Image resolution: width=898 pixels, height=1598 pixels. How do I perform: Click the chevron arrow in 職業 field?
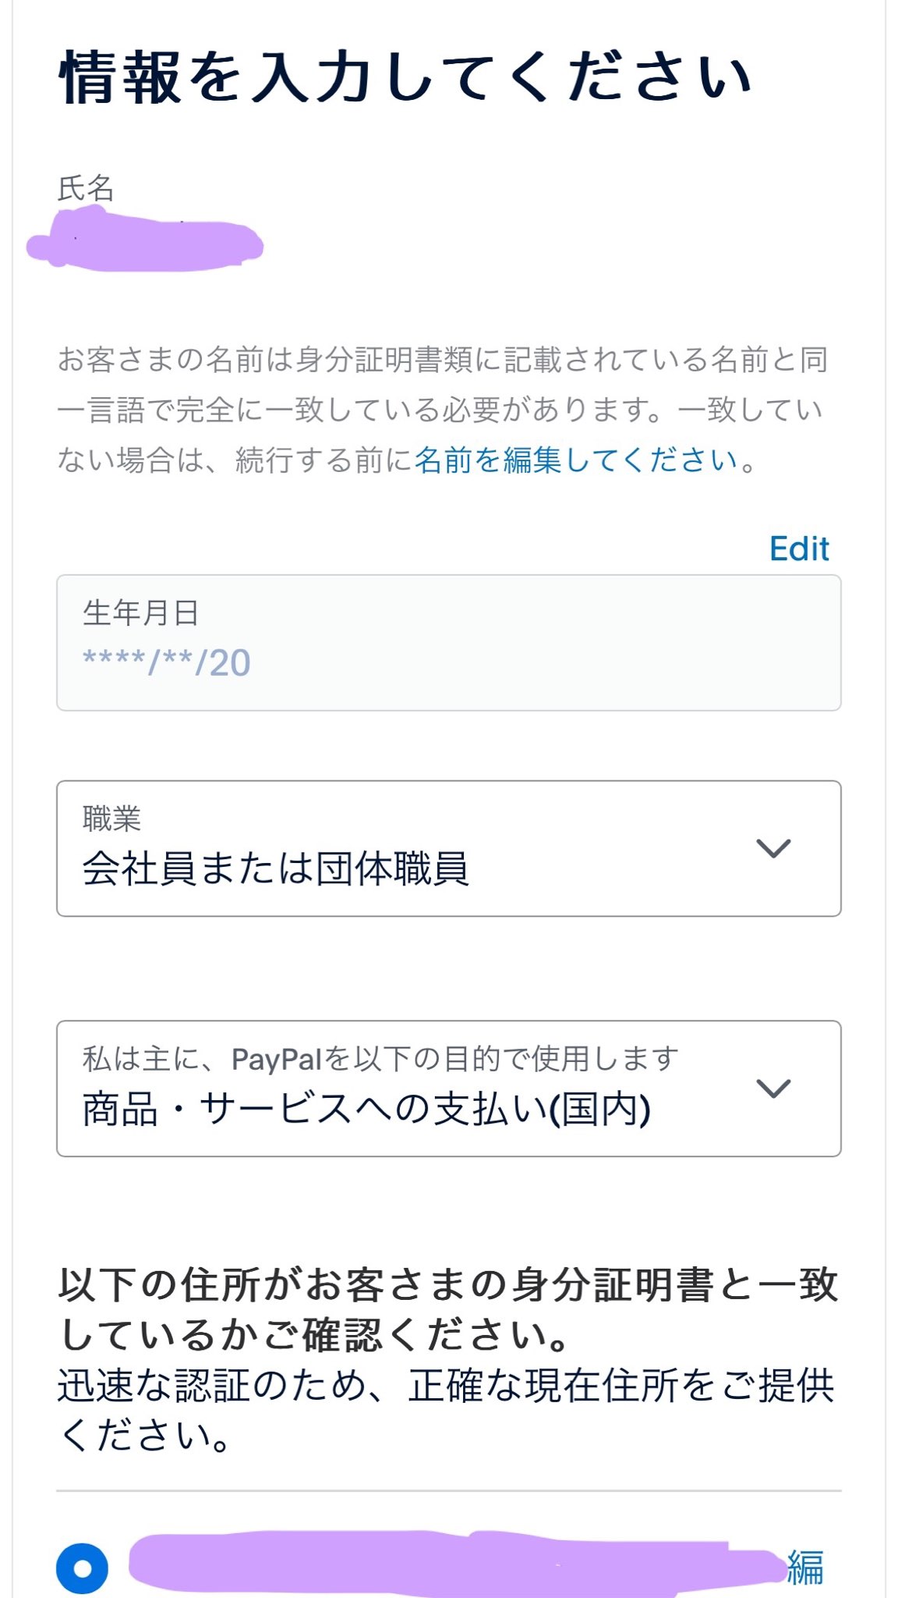tap(773, 848)
